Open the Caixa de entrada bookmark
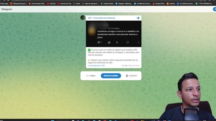This screenshot has height=121, width=216. [90, 4]
